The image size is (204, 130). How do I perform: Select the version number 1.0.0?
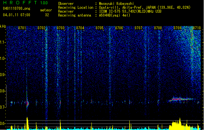44,3
